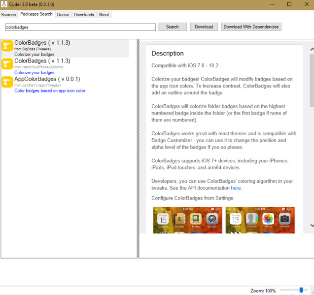Click Download With Dependencies button
This screenshot has width=314, height=295.
click(251, 27)
